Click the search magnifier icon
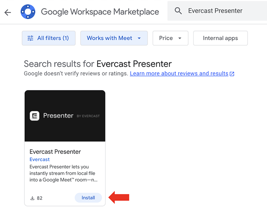This screenshot has width=267, height=213. (x=178, y=11)
